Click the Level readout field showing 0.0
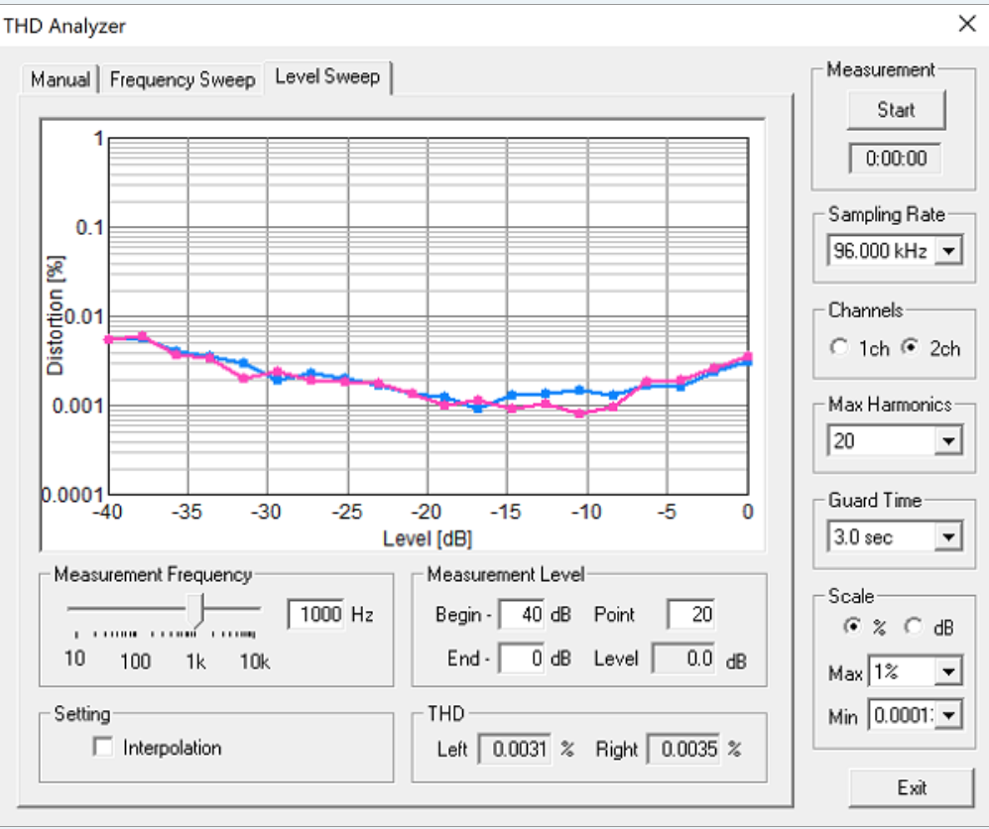This screenshot has height=829, width=989. coord(683,658)
